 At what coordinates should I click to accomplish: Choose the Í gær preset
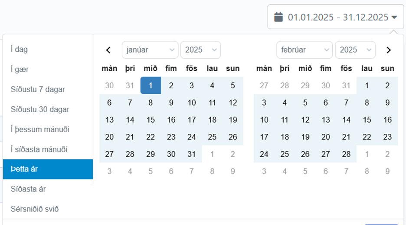(48, 69)
